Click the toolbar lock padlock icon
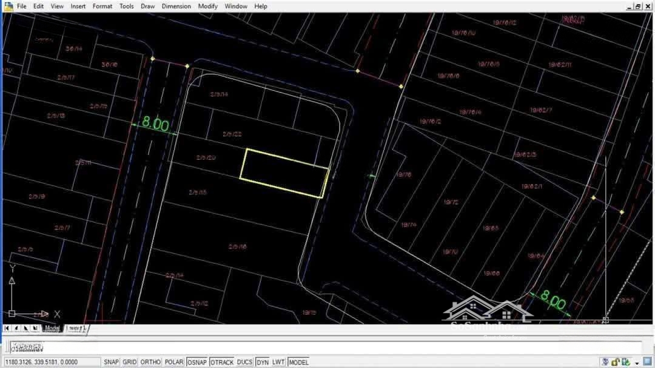The height and width of the screenshot is (368, 655). click(616, 362)
